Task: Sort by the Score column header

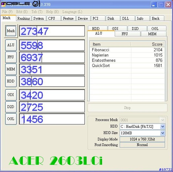Action: [148, 44]
